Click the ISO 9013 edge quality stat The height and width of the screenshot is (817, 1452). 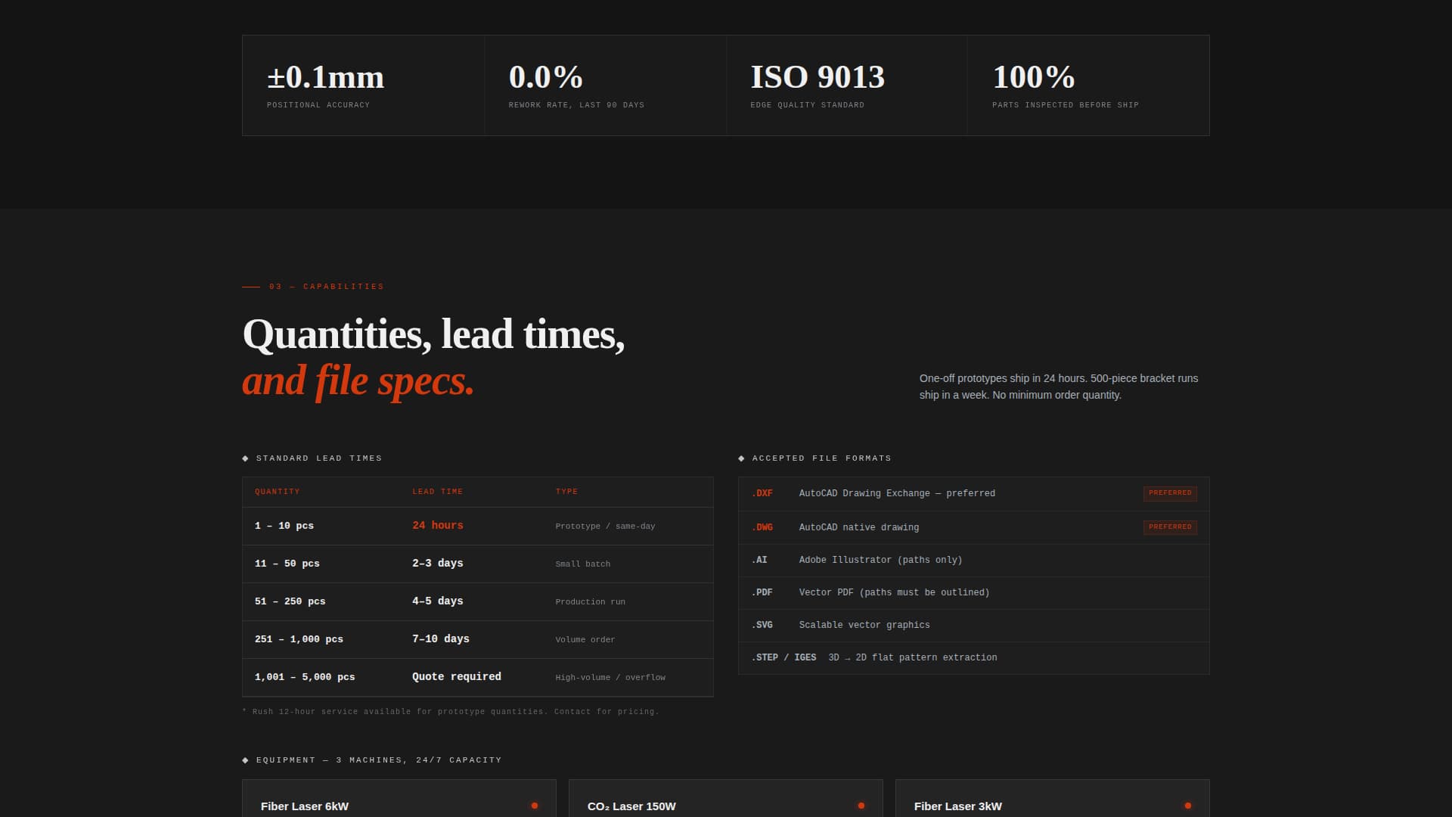click(x=847, y=83)
